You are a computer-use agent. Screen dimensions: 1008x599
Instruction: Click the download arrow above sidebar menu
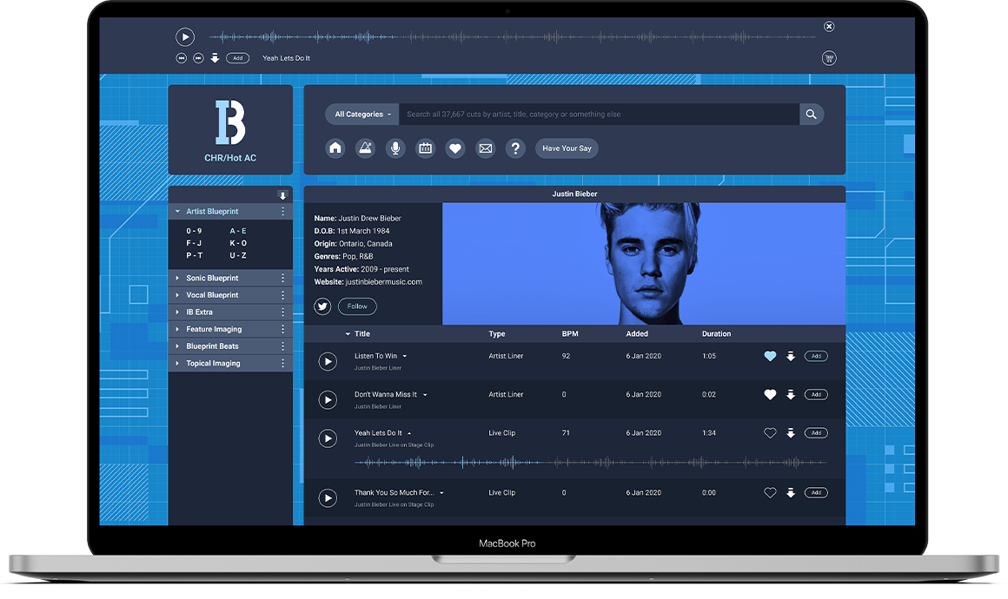[x=282, y=195]
